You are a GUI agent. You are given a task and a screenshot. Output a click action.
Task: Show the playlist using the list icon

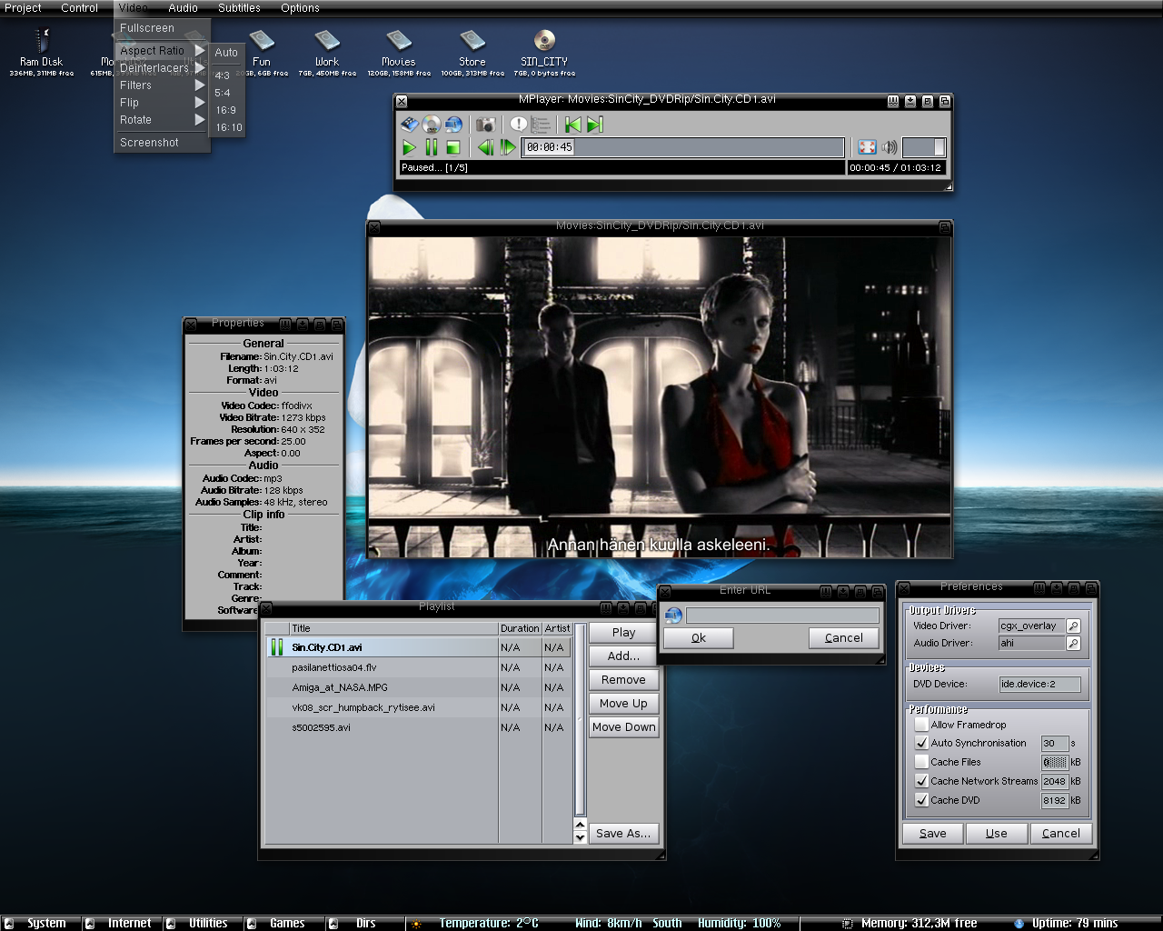tap(541, 125)
